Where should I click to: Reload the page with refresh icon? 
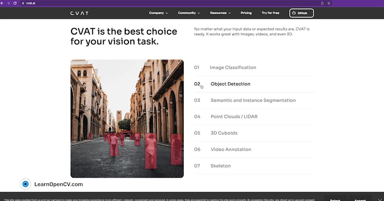click(15, 3)
